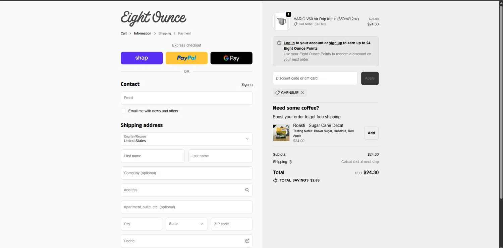
Task: Focus the Last name field
Action: 220,156
